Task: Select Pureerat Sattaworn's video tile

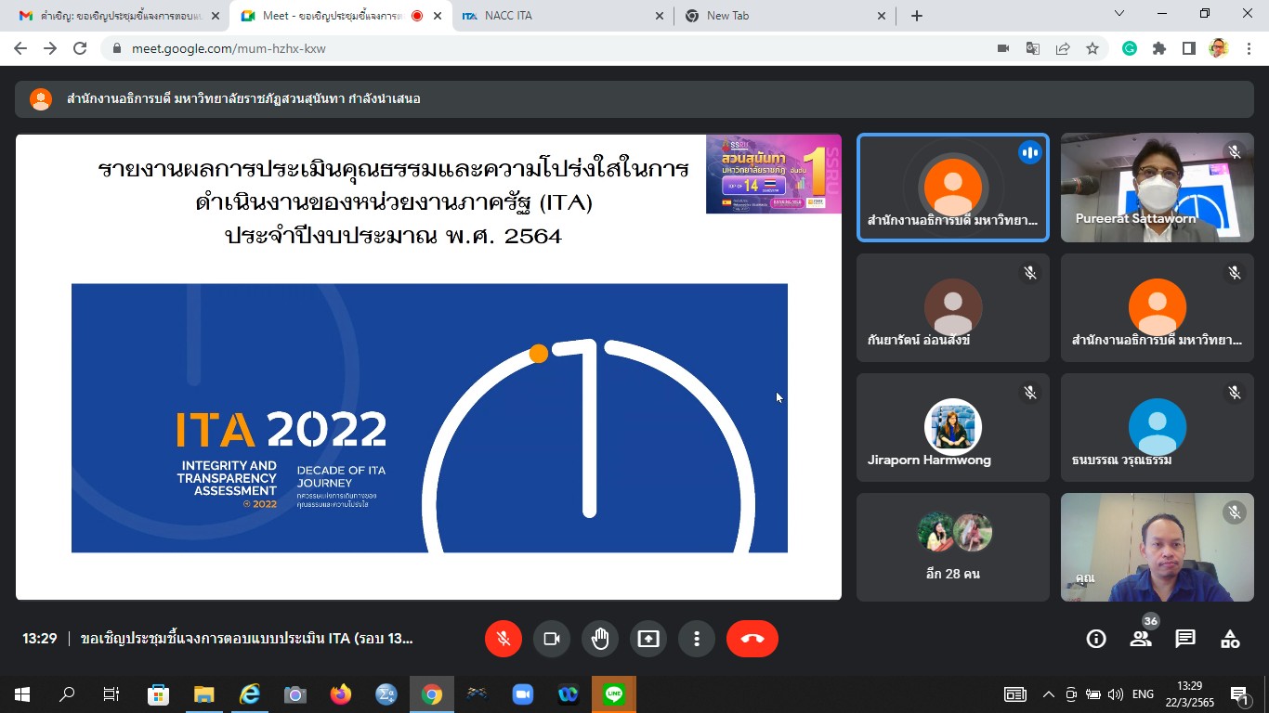Action: pyautogui.click(x=1157, y=188)
